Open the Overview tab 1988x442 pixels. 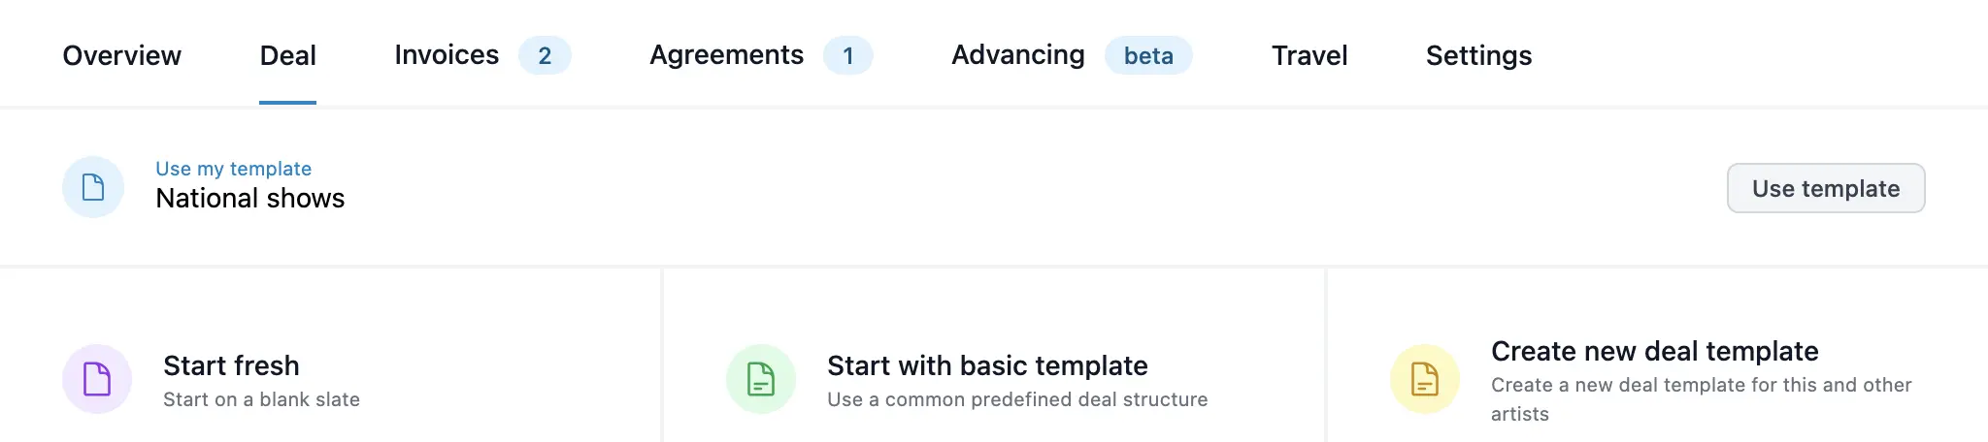click(121, 55)
